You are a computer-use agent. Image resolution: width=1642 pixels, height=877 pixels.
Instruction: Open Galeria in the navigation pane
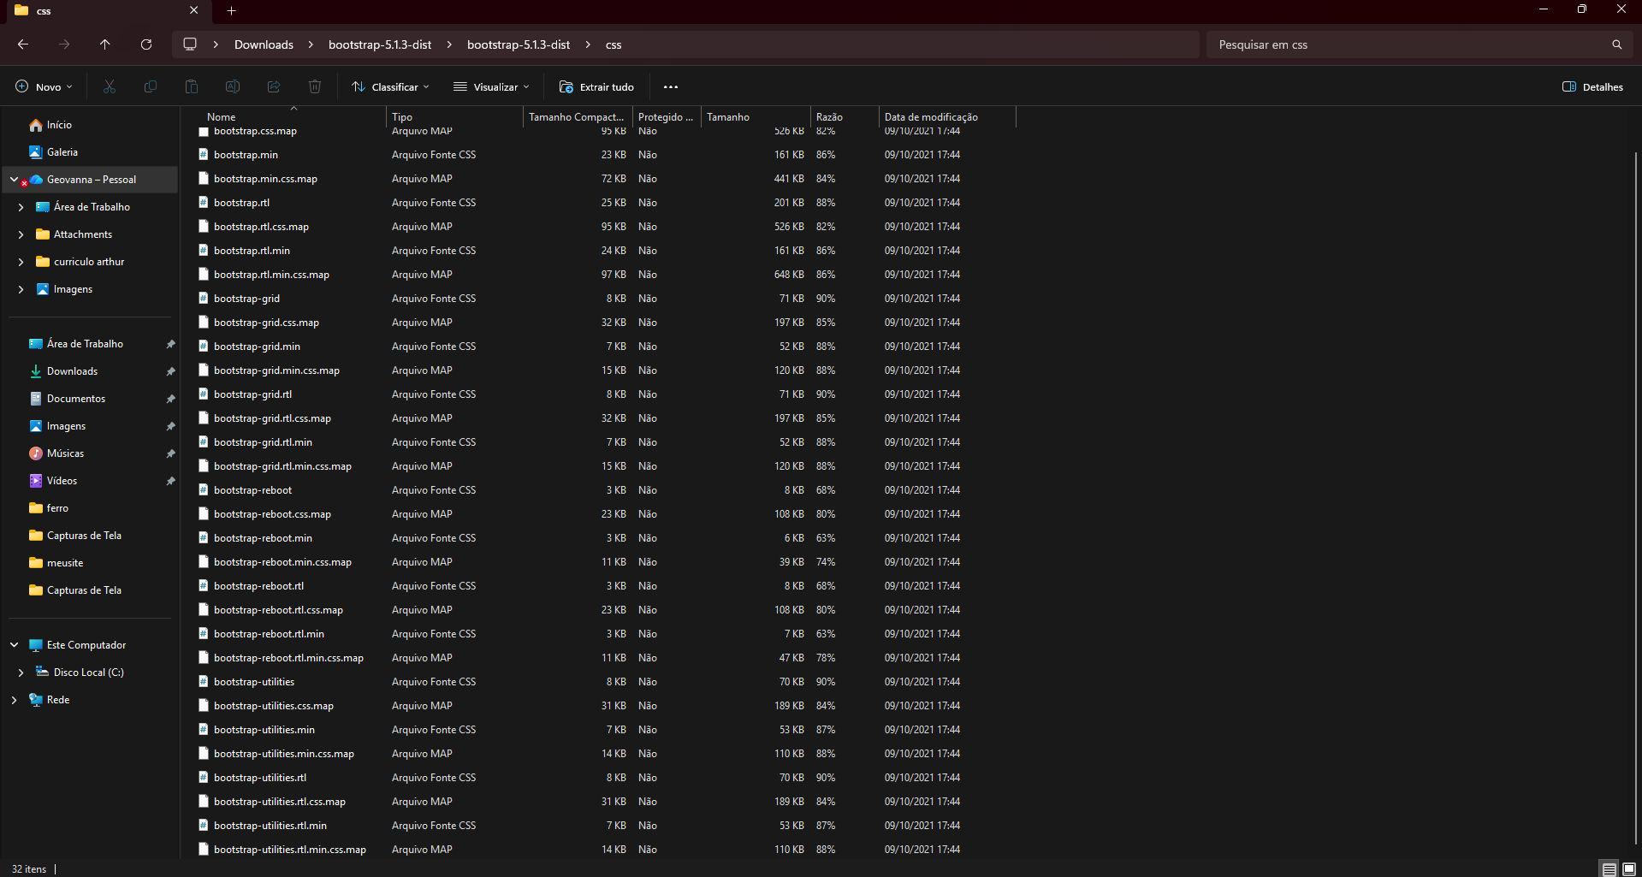coord(62,152)
